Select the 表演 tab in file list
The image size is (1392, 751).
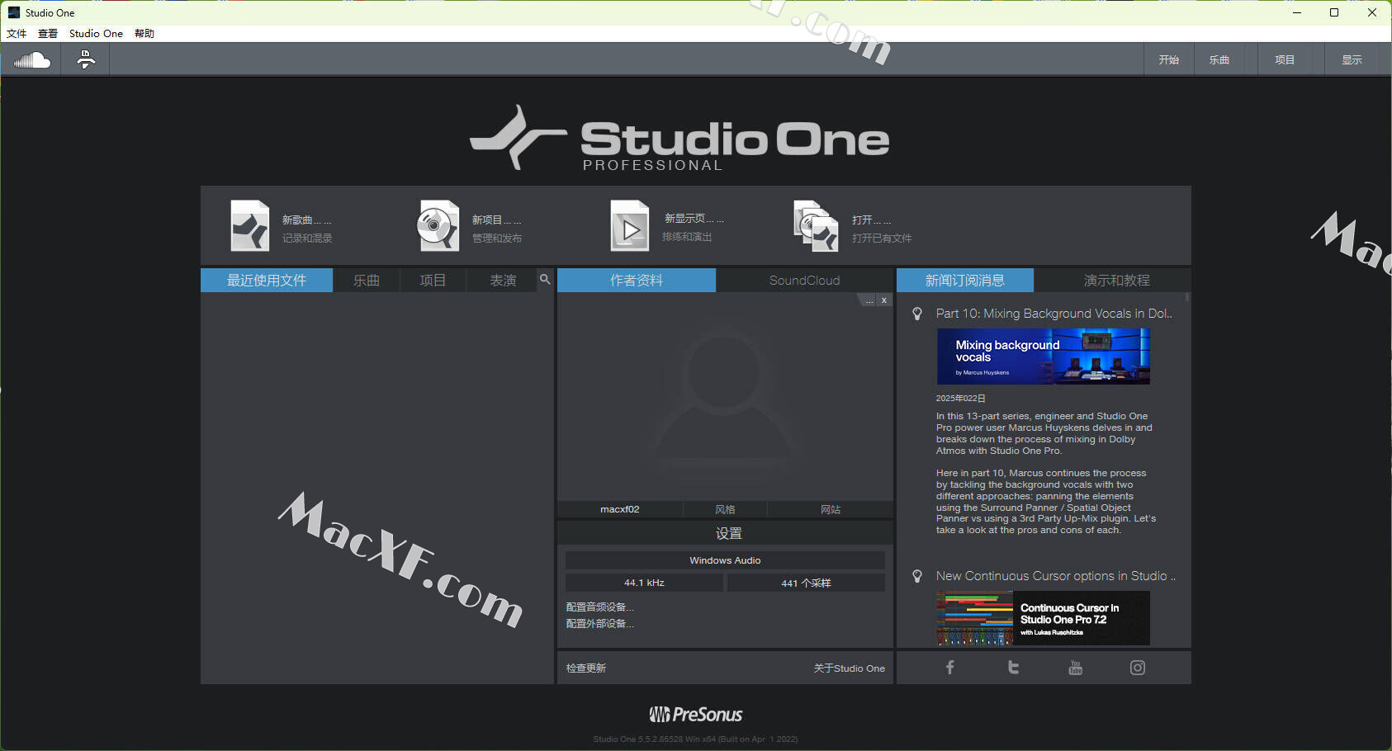[503, 280]
